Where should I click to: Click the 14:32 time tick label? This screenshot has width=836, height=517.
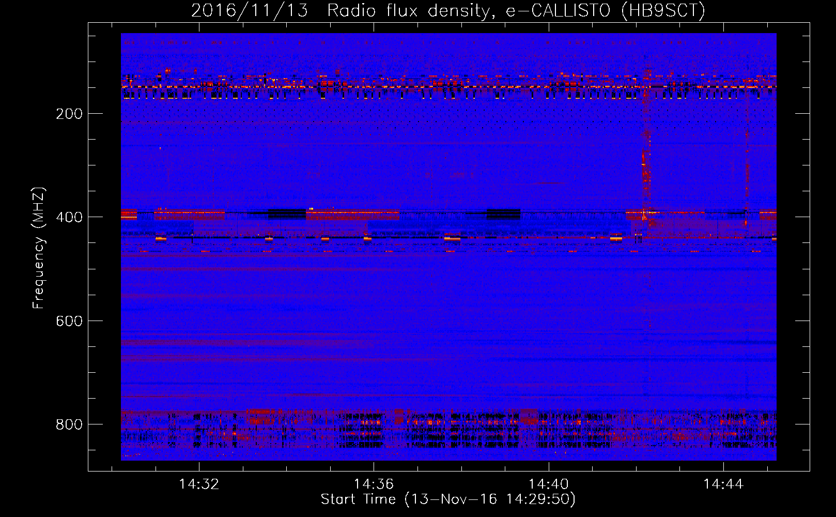(199, 484)
